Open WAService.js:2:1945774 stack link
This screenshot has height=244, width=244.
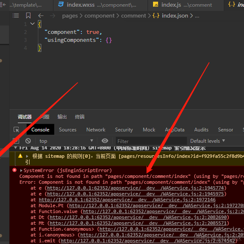pos(135,188)
